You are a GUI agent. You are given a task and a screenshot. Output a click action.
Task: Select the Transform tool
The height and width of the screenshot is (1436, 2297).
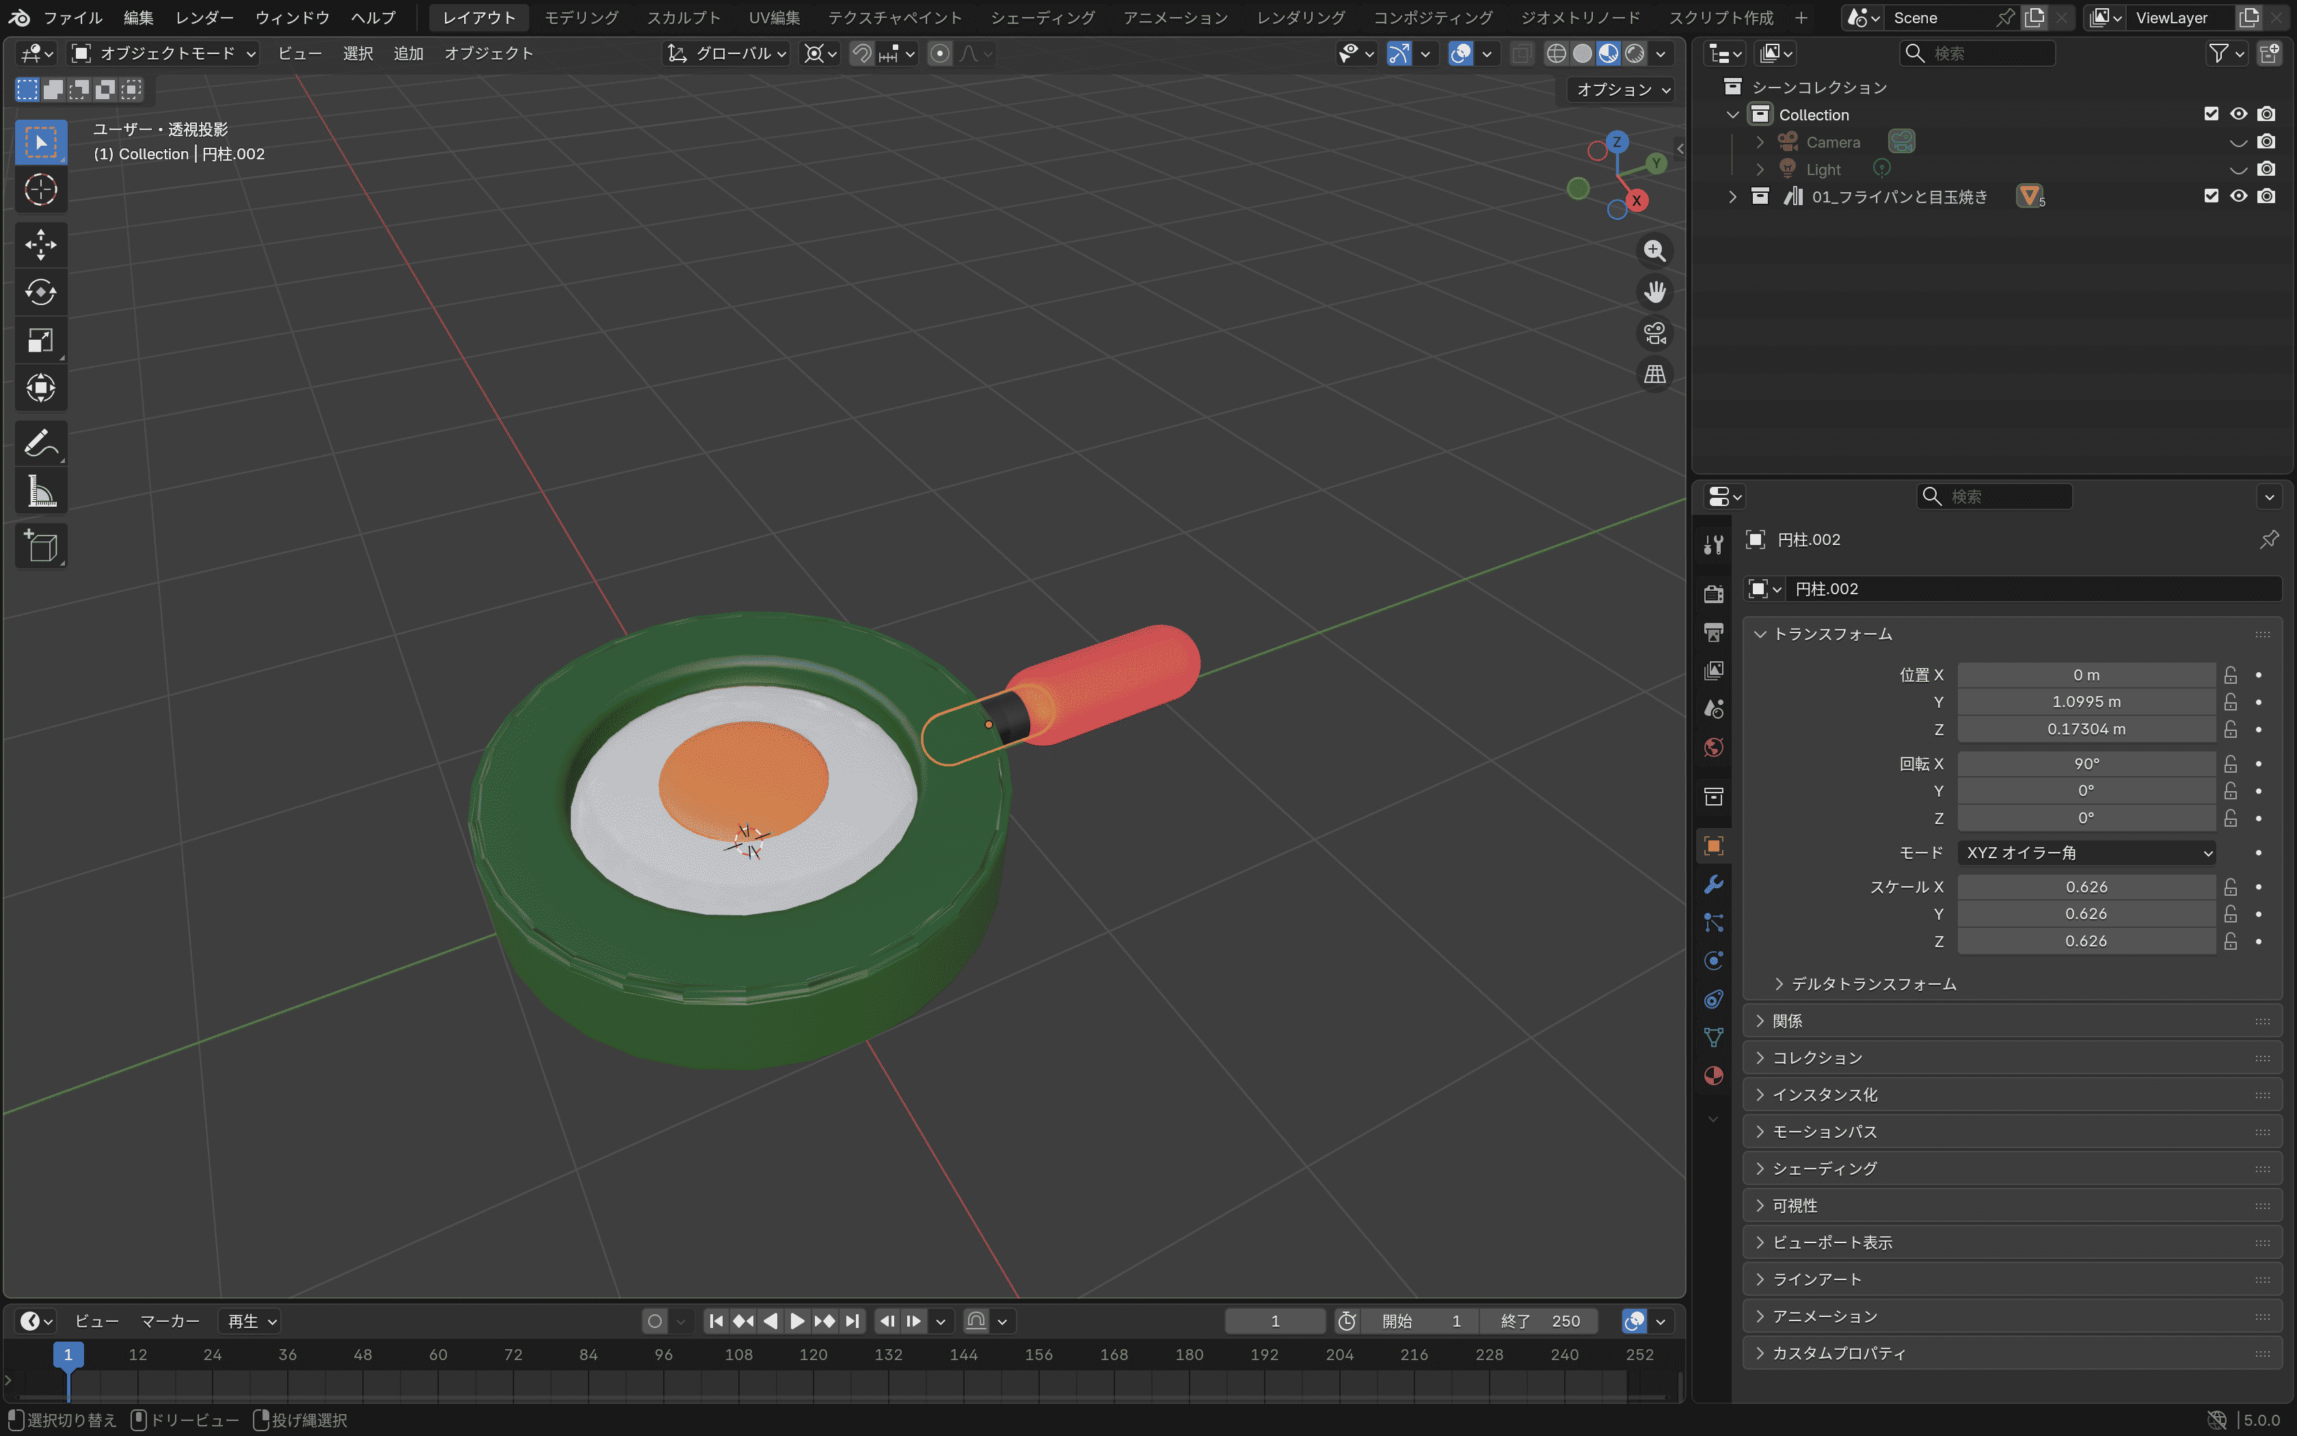pyautogui.click(x=41, y=388)
